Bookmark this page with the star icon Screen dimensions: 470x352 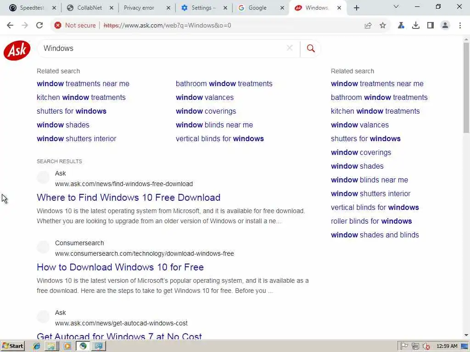(383, 26)
